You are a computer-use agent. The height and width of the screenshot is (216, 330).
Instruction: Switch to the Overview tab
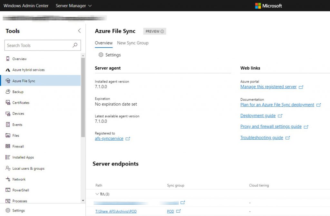tap(104, 43)
